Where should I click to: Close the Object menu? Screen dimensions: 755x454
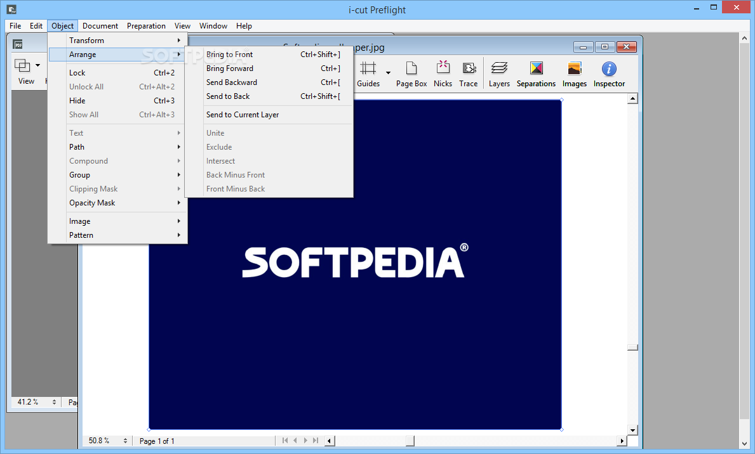pos(63,26)
